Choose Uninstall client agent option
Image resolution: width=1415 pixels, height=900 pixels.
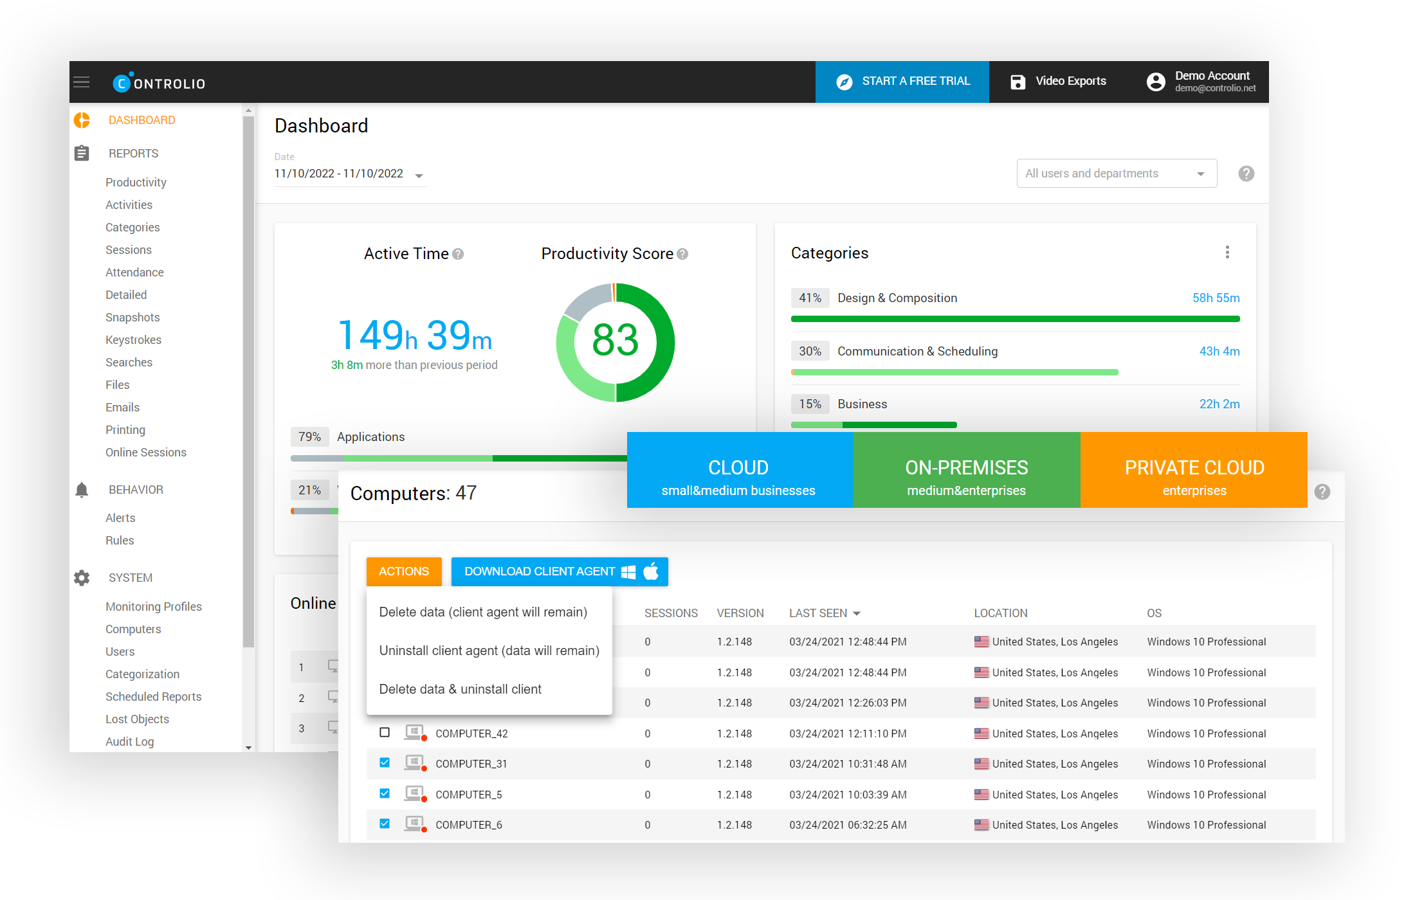click(x=489, y=651)
